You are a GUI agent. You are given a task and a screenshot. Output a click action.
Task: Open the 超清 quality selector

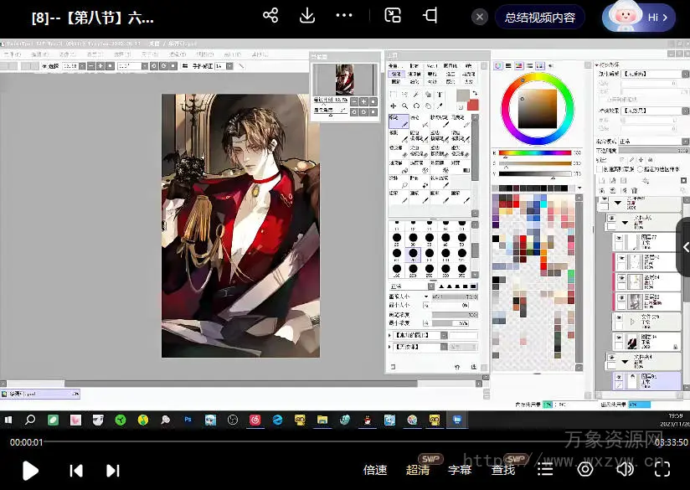(x=419, y=470)
